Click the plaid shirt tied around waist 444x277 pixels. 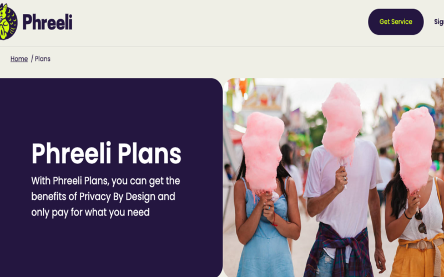pos(340,249)
